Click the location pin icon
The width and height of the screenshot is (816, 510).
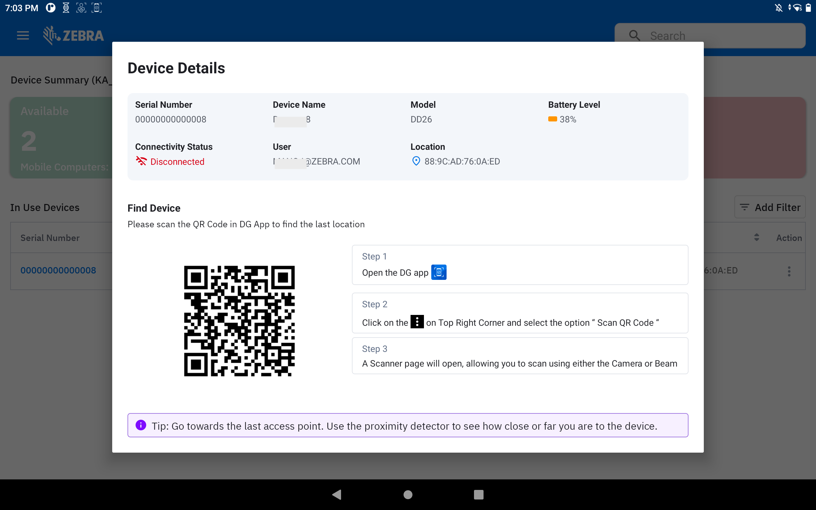pyautogui.click(x=416, y=161)
